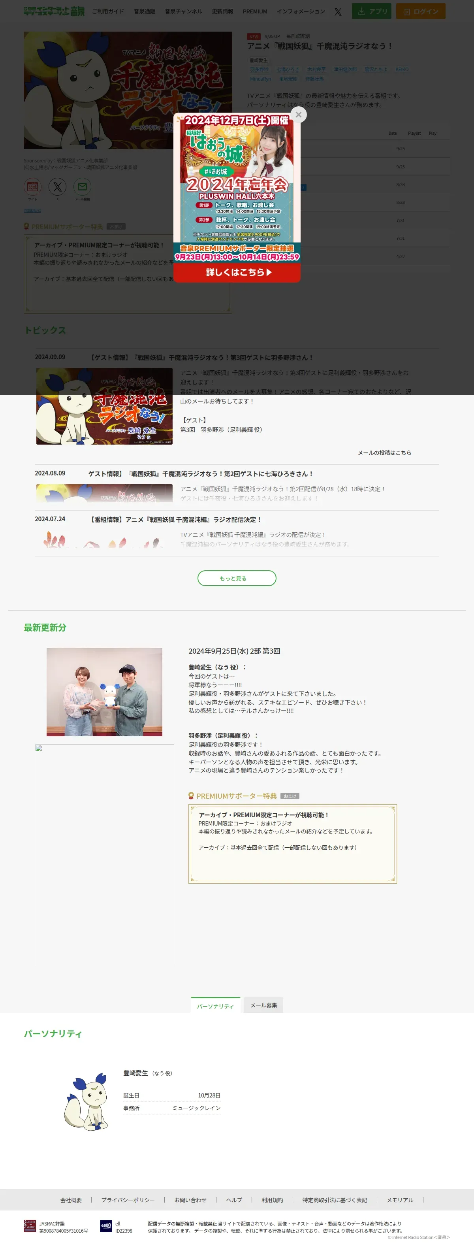This screenshot has height=1250, width=474.
Task: Open ヘルプ in the footer
Action: [234, 1200]
